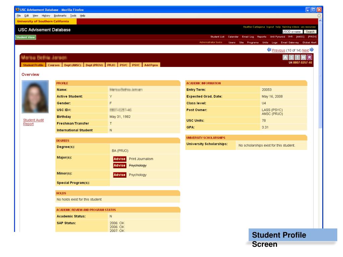Screen dimensions: 343x257
Task: Click the Firefox icon in title bar
Action: click(17, 9)
